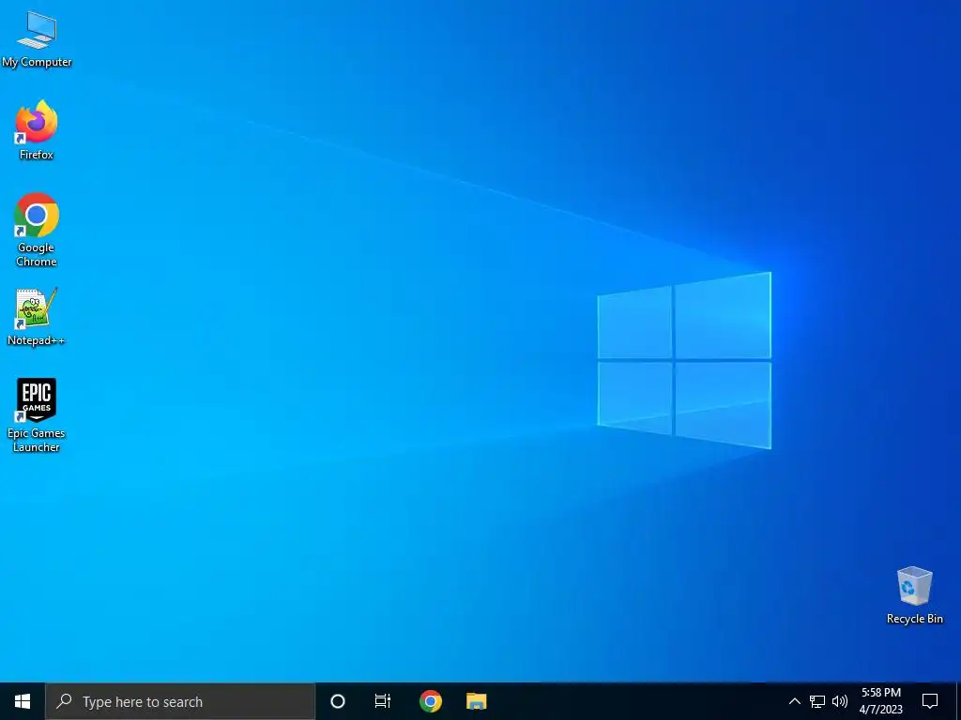Select the Recycle Bin icon
The height and width of the screenshot is (720, 961).
point(914,595)
